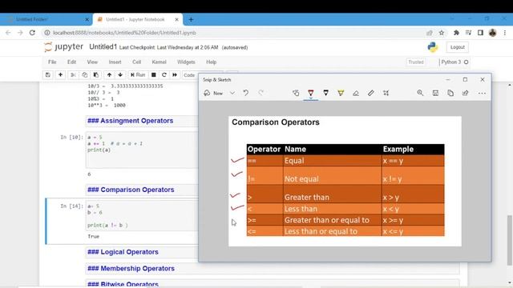Open Chrome three-dot menu
513x288 pixels.
point(505,33)
